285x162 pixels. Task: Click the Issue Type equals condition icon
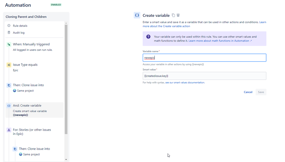click(x=9, y=65)
